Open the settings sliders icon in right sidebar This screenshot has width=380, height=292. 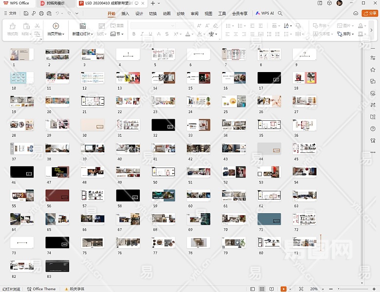click(x=373, y=58)
